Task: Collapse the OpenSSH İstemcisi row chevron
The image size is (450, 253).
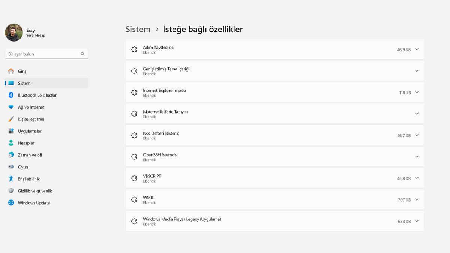Action: coord(417,157)
